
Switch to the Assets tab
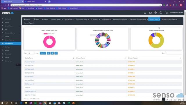coord(36,19)
